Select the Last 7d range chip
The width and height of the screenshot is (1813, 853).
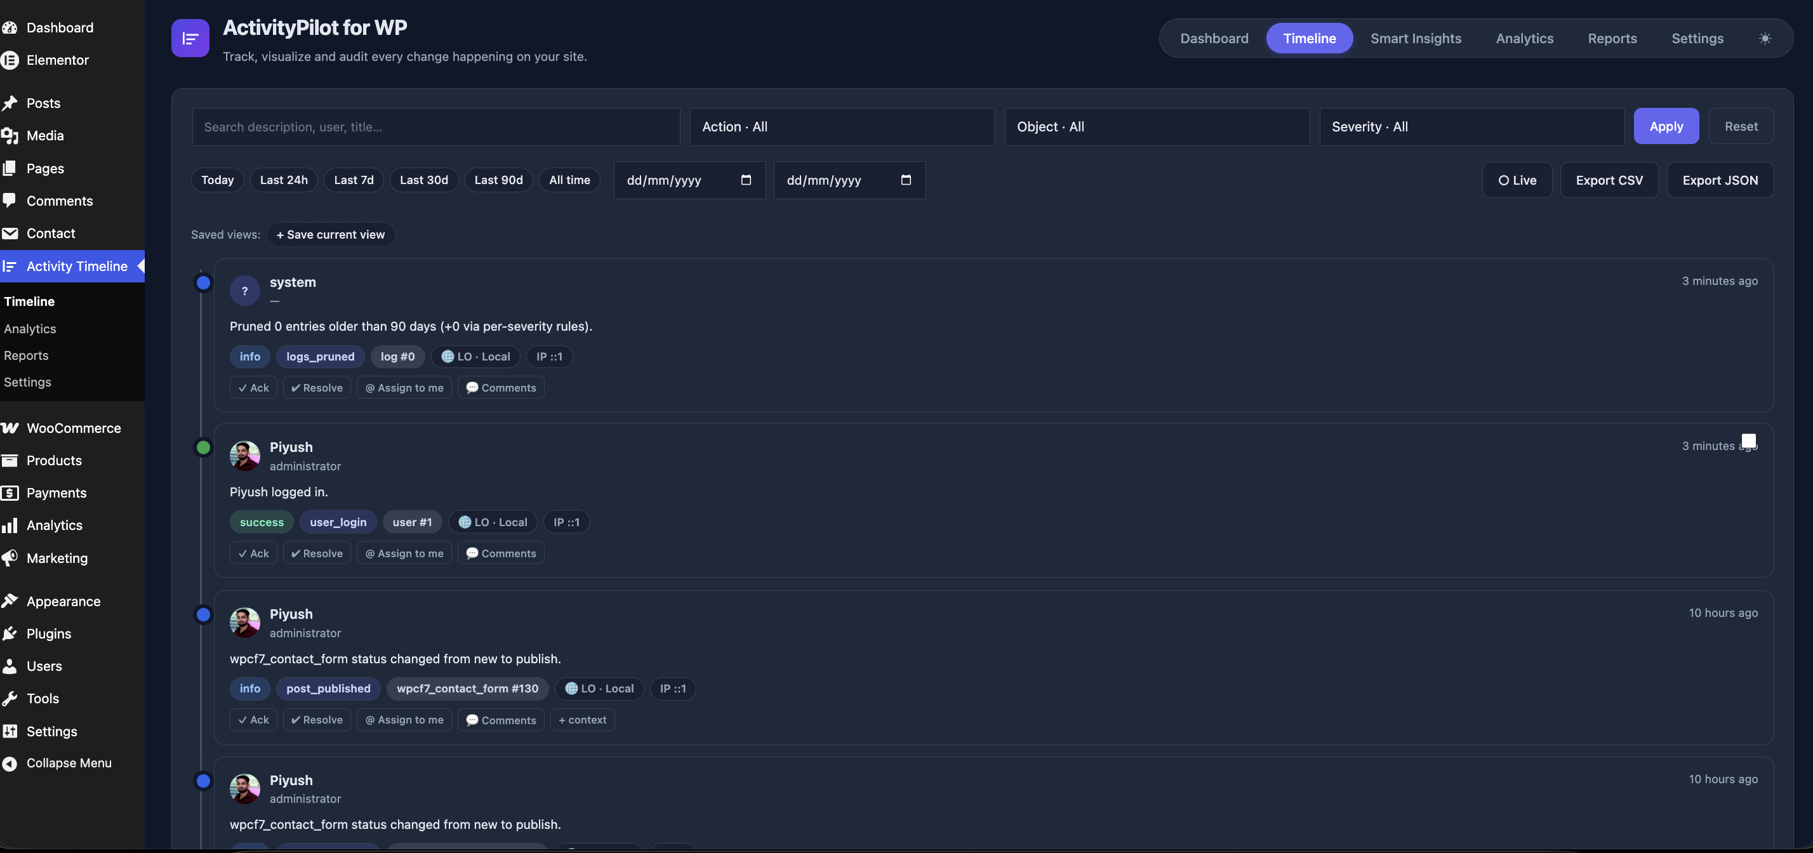pyautogui.click(x=354, y=180)
